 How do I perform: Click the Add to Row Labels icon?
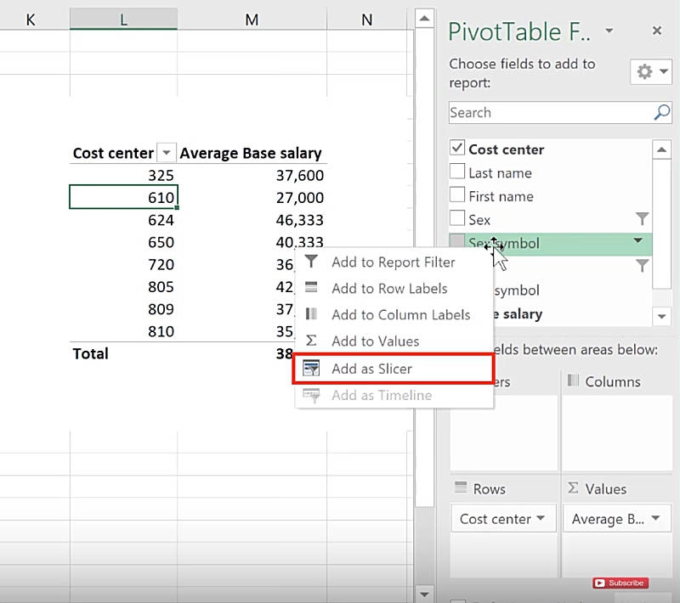pos(311,289)
